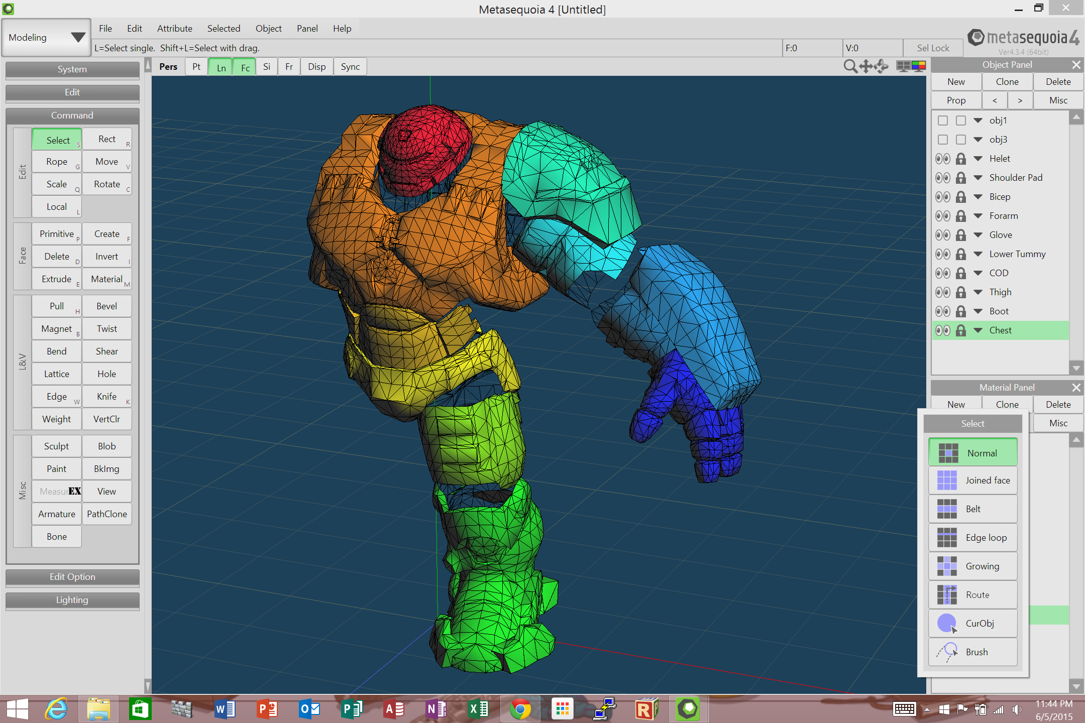
Task: Activate the Sculpt command
Action: [57, 446]
